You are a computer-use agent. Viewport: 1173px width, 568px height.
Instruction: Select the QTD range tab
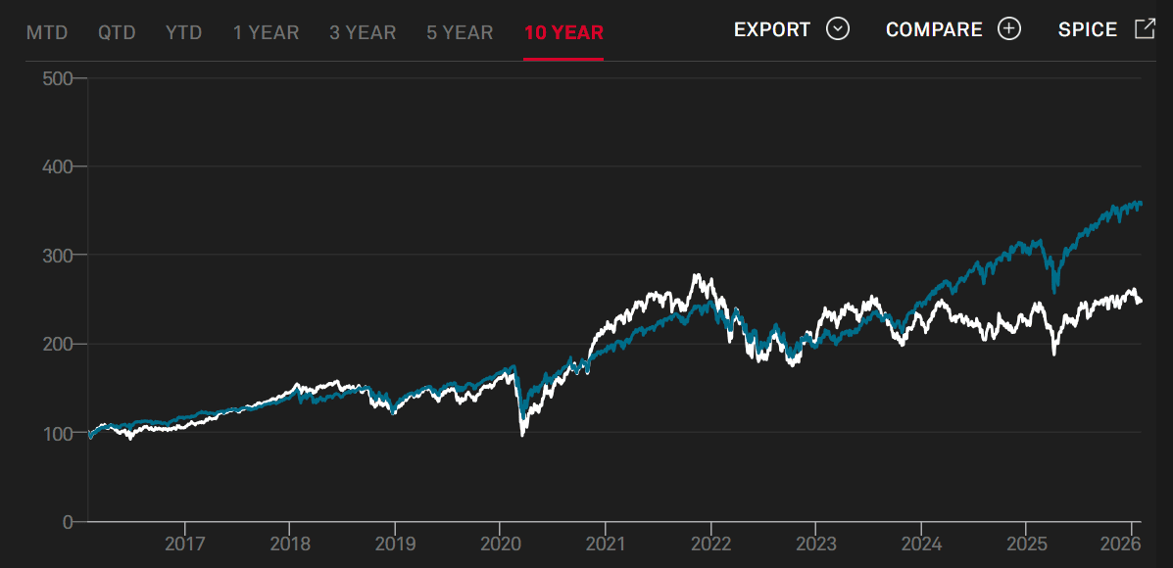point(117,32)
